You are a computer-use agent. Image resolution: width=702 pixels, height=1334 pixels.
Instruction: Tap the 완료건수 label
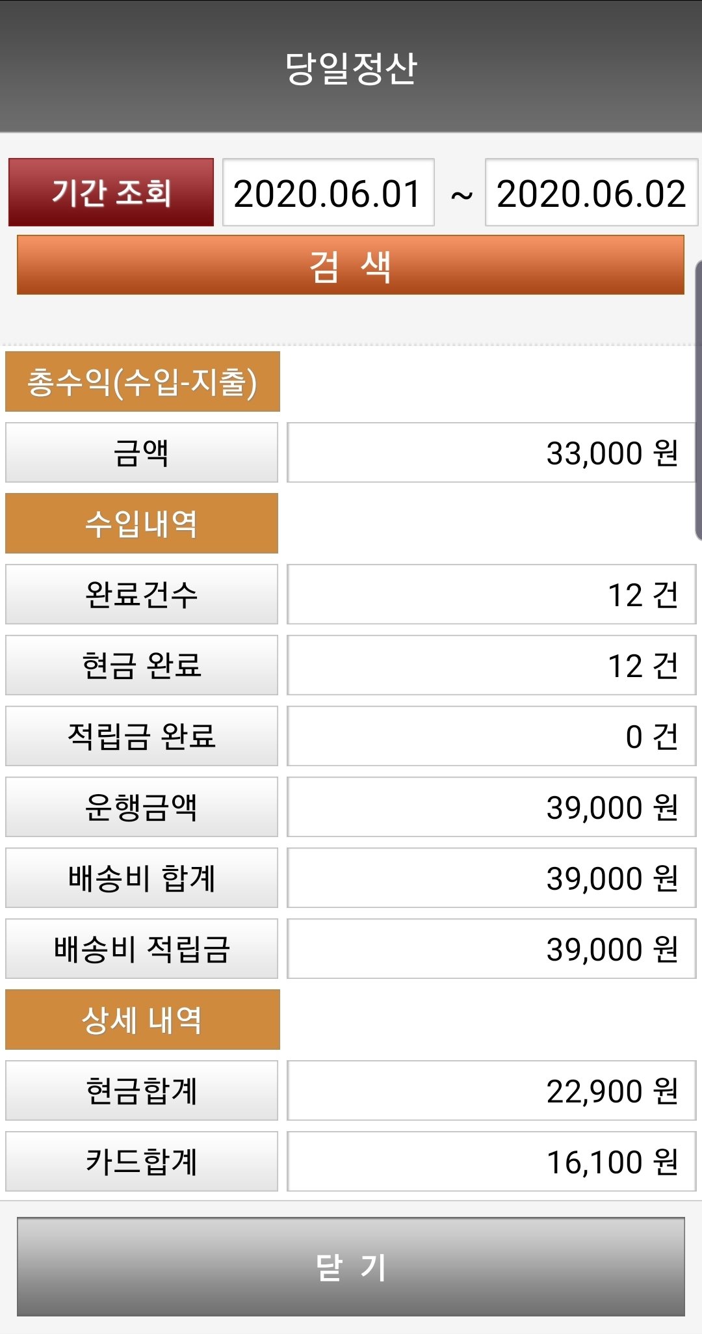(x=142, y=594)
